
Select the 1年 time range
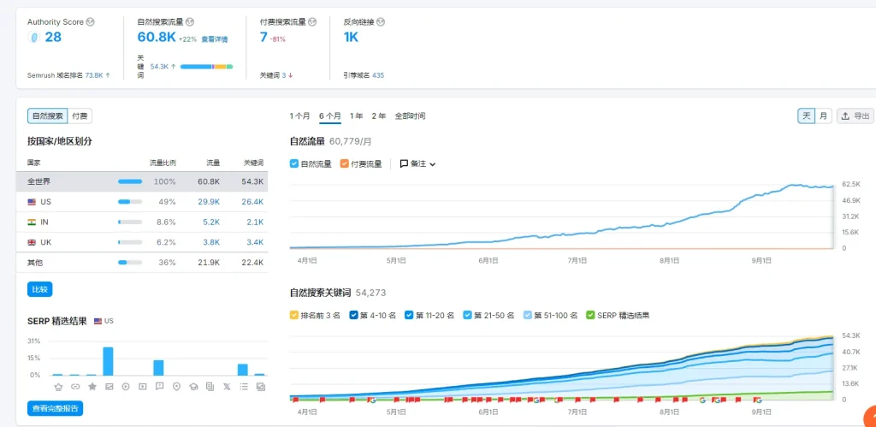(356, 116)
